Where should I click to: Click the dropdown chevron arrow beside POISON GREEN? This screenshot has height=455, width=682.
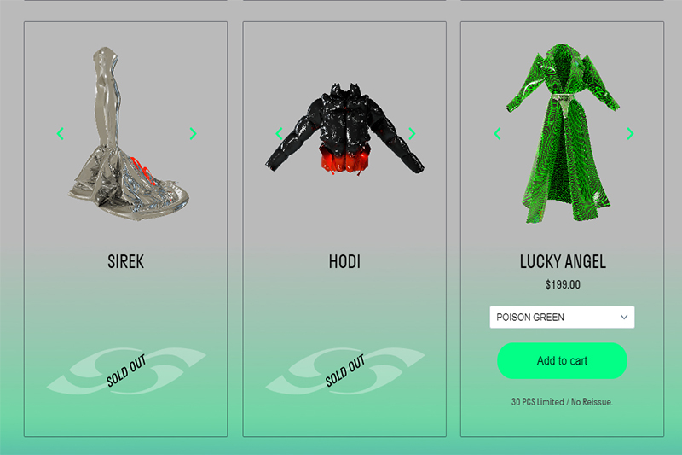point(624,317)
